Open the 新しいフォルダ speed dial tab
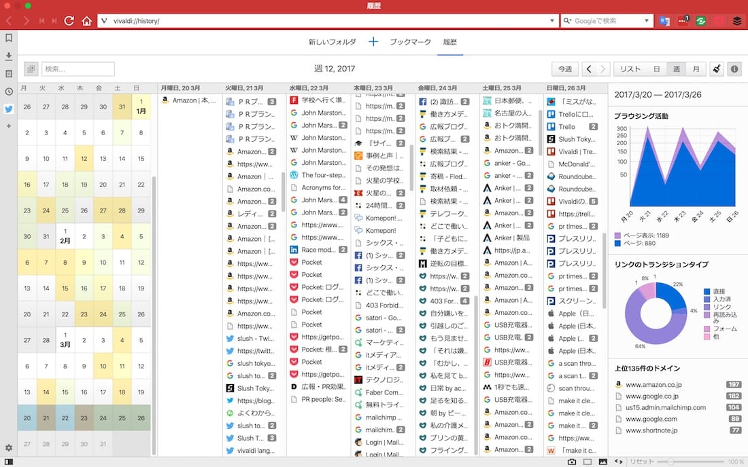Screen dimensions: 748x467 [x=332, y=42]
